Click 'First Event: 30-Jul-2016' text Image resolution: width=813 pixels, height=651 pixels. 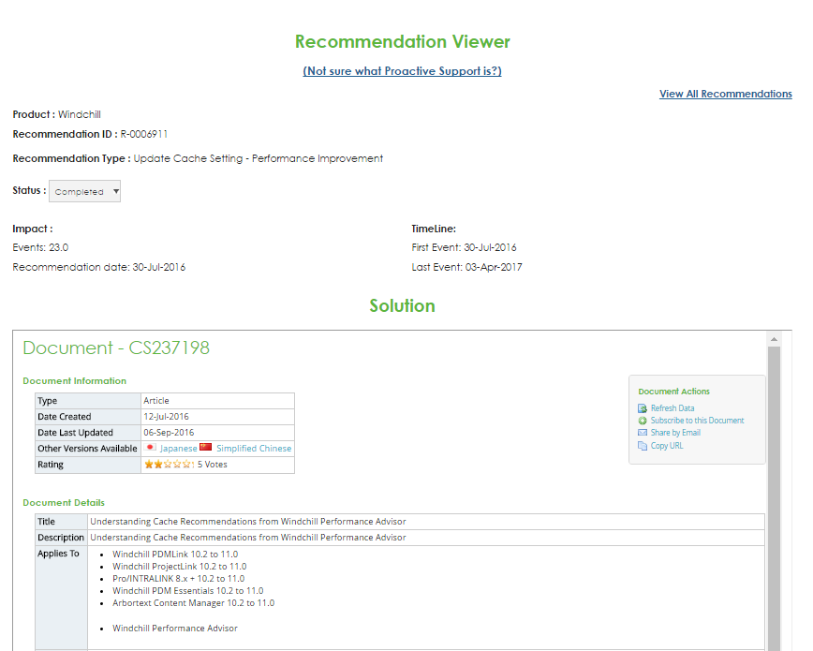464,247
